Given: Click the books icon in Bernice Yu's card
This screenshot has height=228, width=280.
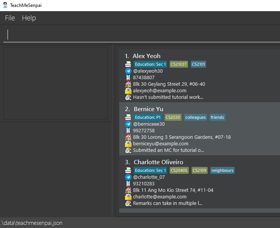Looking at the screenshot, I should coord(128,117).
